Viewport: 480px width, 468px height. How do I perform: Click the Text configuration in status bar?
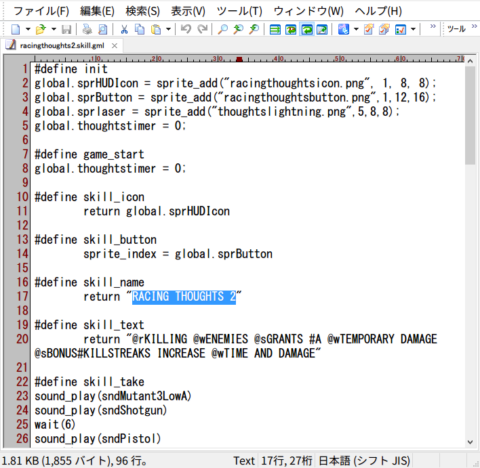[244, 461]
